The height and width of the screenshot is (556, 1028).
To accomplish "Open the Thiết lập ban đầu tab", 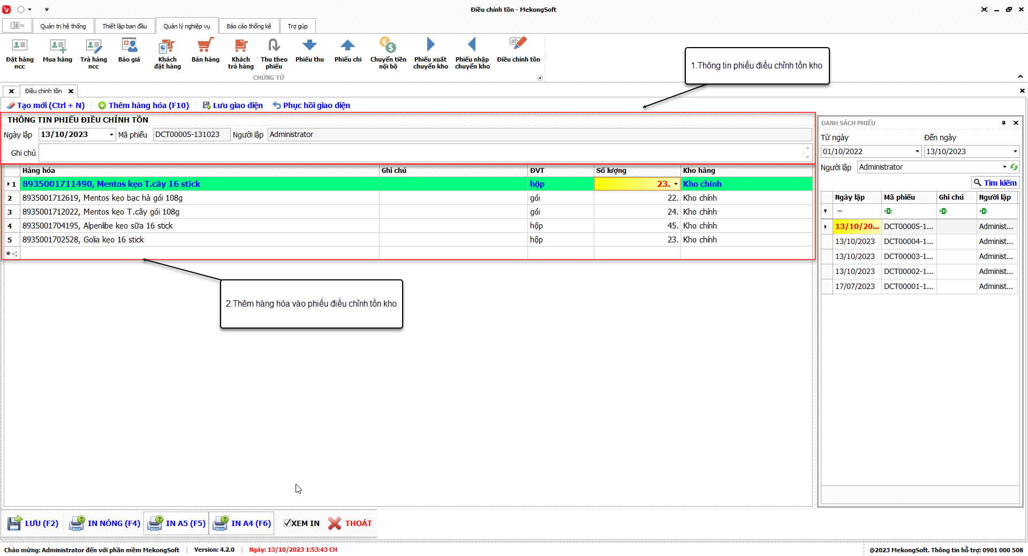I will click(x=125, y=26).
